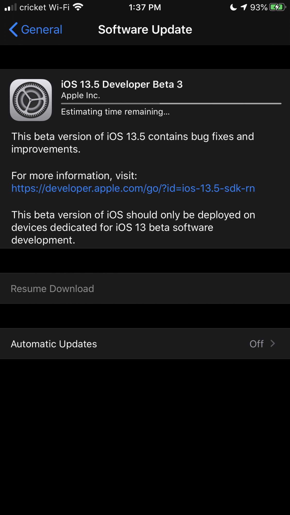Tap the 93% battery percentage
Screen dimensions: 290x515
point(259,7)
